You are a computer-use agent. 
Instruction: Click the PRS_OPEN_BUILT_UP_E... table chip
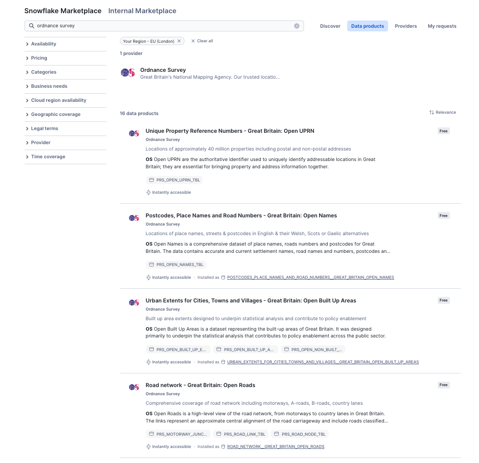tap(178, 350)
